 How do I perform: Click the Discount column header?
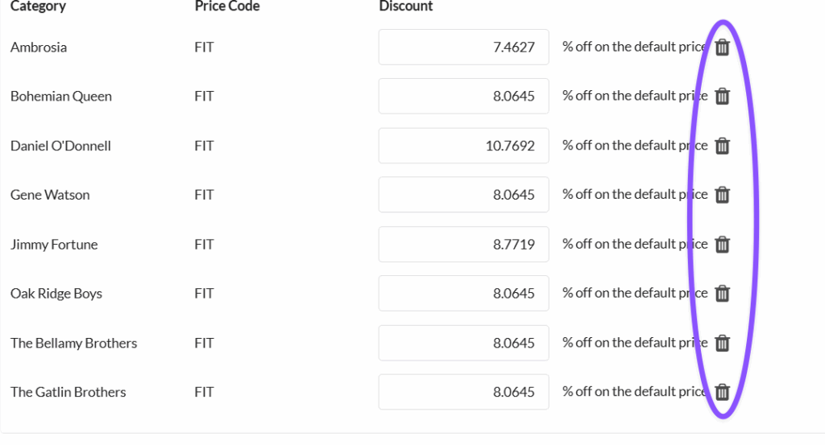(x=406, y=6)
